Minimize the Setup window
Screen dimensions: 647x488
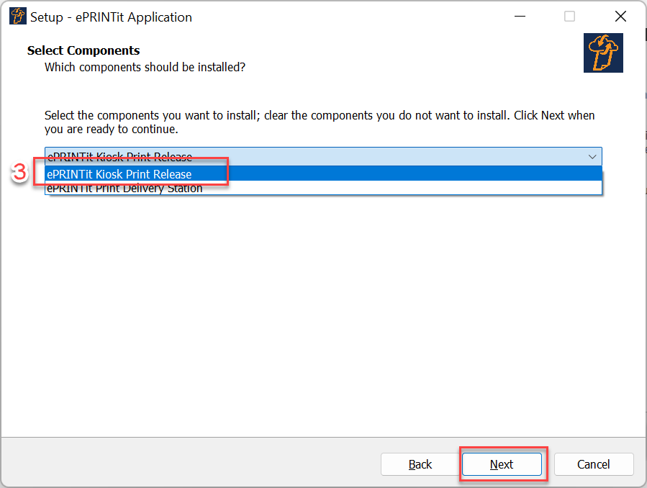(520, 17)
